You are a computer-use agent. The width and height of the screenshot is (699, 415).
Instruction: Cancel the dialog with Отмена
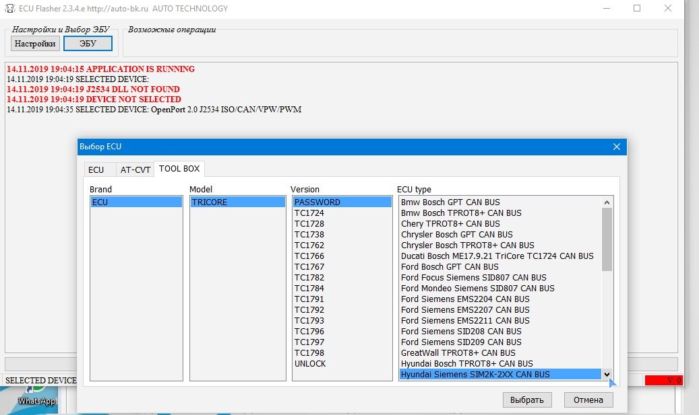[588, 400]
